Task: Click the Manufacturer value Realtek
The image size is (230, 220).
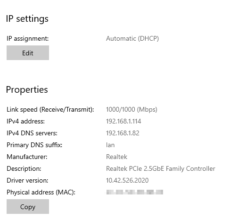Action: 116,157
